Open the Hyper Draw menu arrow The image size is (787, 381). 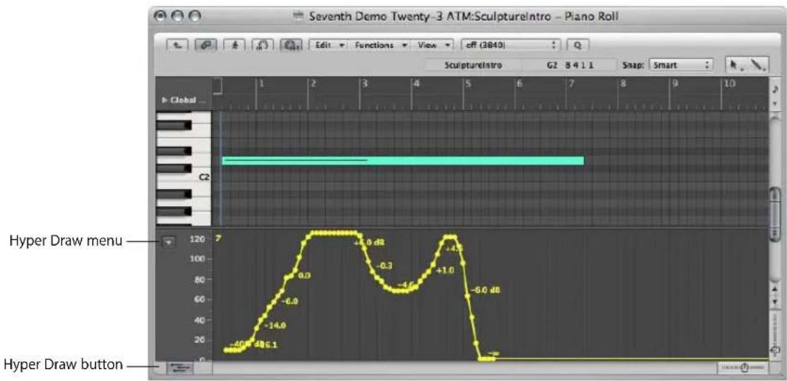[169, 242]
